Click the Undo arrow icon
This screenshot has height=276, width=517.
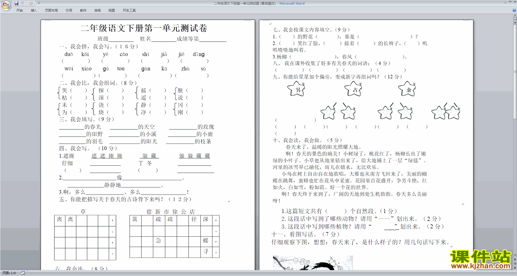point(22,3)
